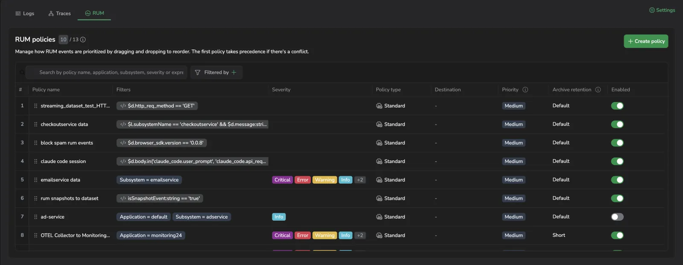The width and height of the screenshot is (683, 265).
Task: Open the rum snapshots to dataset policy name
Action: pyautogui.click(x=70, y=198)
